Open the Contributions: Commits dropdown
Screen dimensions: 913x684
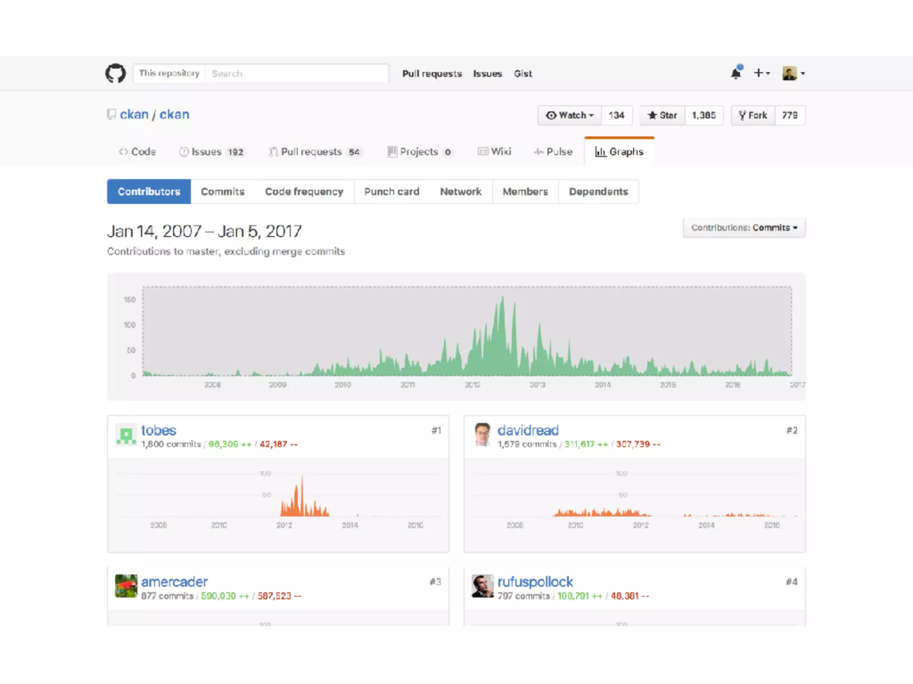(744, 228)
